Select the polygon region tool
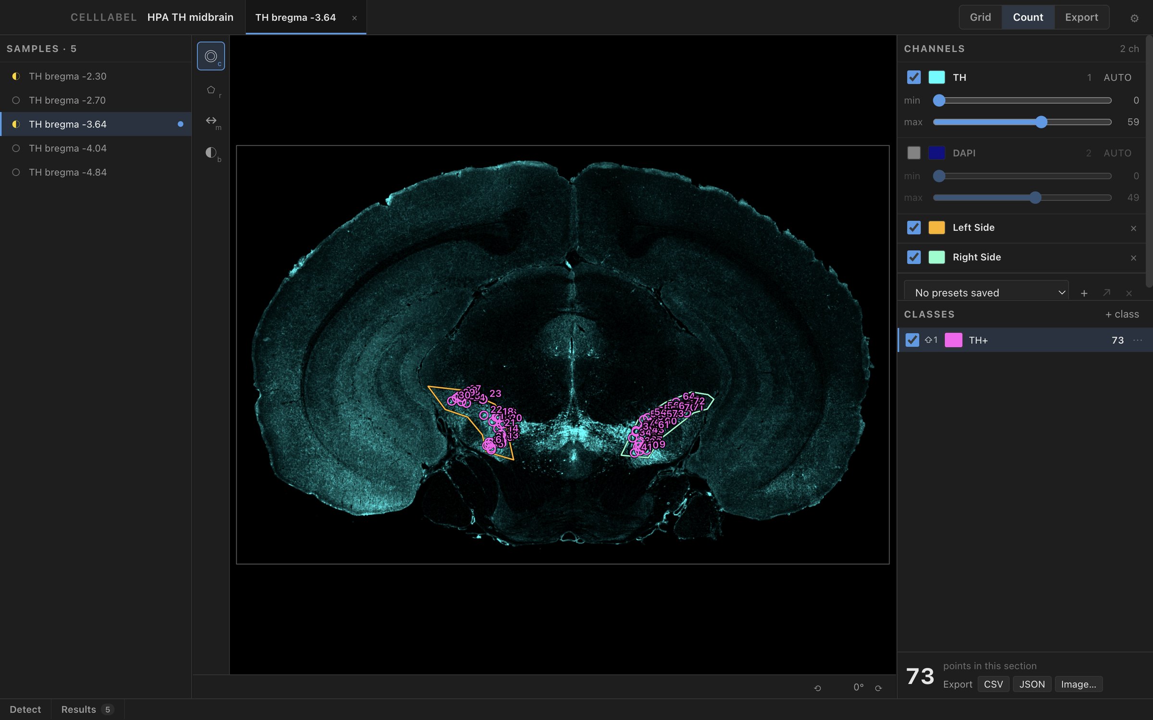Image resolution: width=1153 pixels, height=720 pixels. point(211,90)
